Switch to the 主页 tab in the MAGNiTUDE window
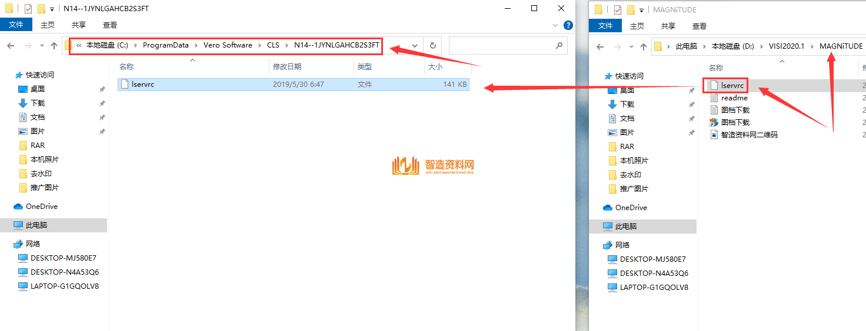Screen dimensions: 866x331 point(637,26)
